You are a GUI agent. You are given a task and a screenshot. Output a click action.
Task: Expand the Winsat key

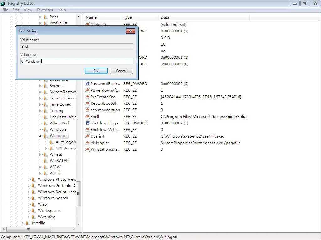40,154
